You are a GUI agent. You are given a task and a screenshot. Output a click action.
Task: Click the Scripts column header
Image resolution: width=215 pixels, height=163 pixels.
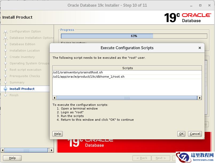point(127,68)
